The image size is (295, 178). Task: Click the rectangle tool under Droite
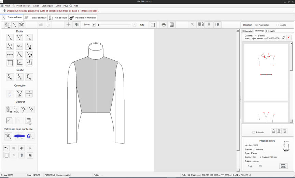click(10, 63)
